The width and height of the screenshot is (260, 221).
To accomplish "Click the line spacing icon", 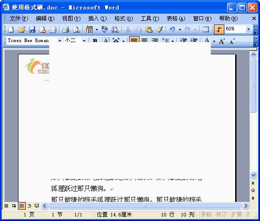I will point(166,40).
